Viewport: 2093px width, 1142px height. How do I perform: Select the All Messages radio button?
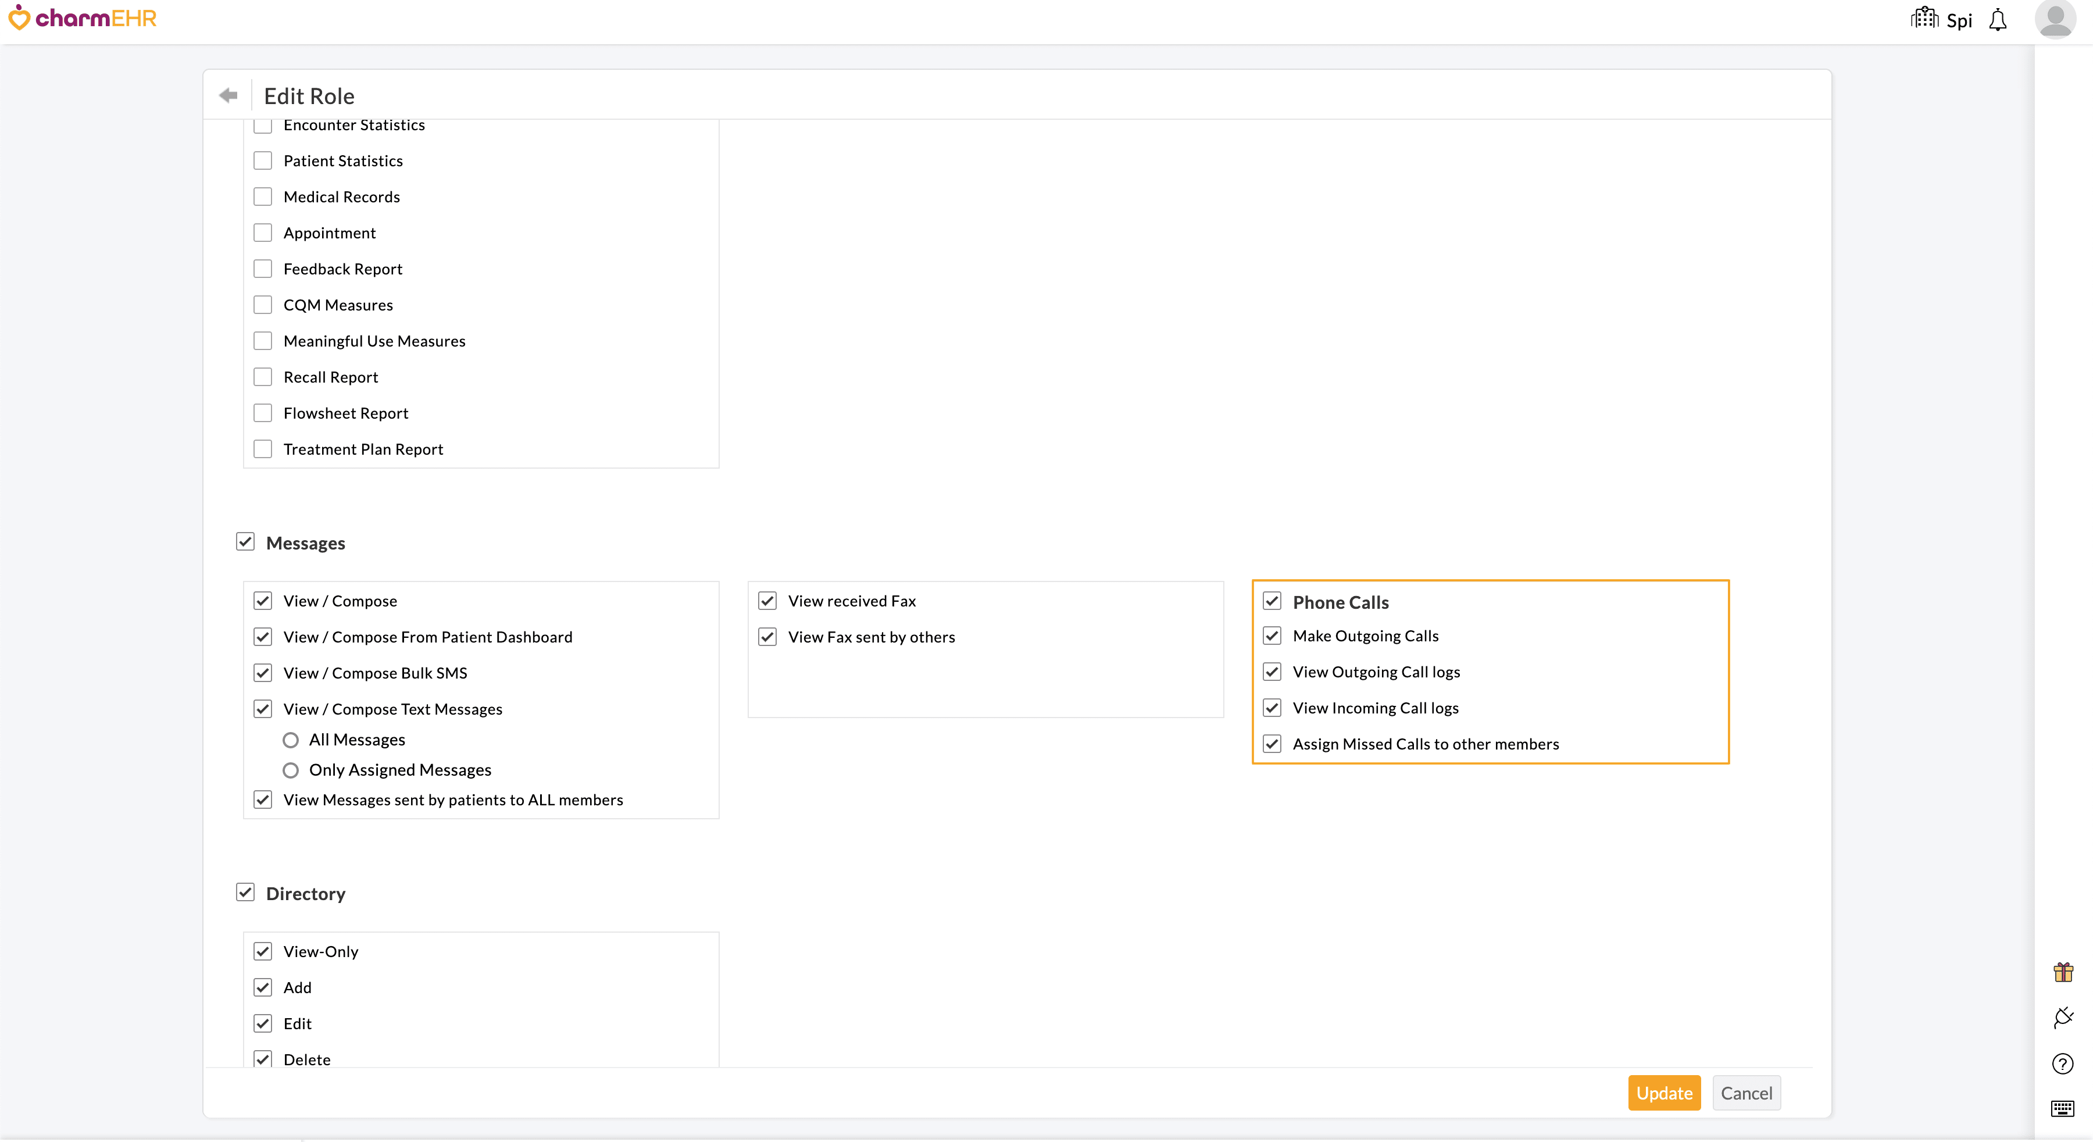click(291, 740)
